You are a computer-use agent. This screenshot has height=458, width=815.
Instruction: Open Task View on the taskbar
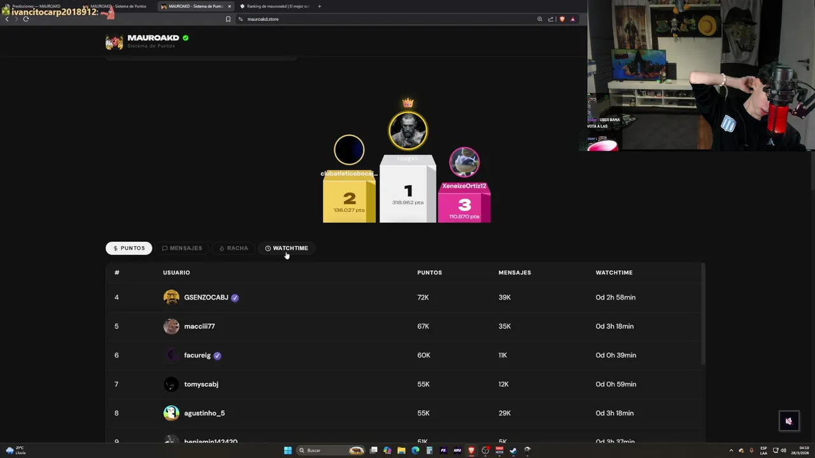click(x=374, y=450)
